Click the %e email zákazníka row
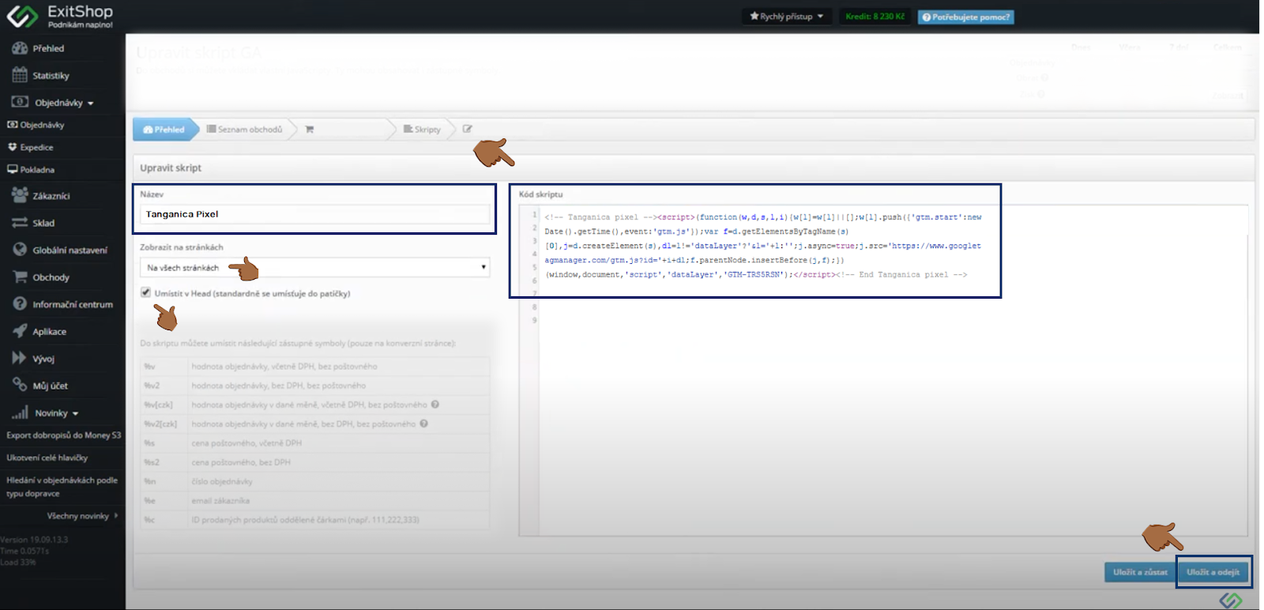Screen dimensions: 1264x610 coord(314,500)
